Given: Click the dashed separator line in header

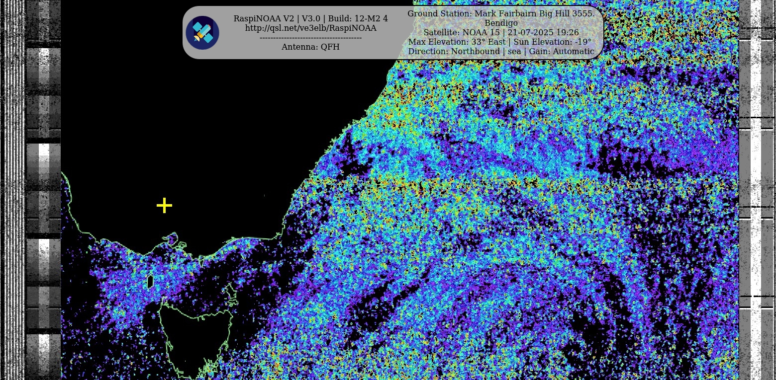Looking at the screenshot, I should pos(310,38).
